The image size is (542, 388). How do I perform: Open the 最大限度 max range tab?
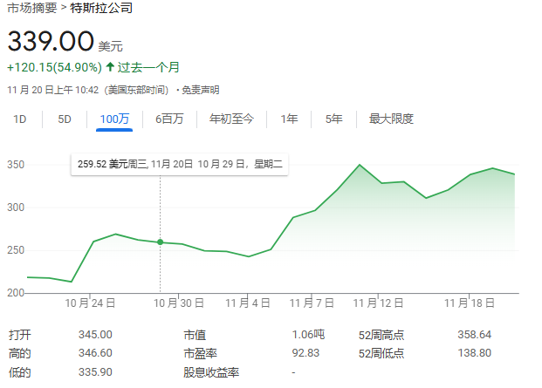(x=391, y=119)
